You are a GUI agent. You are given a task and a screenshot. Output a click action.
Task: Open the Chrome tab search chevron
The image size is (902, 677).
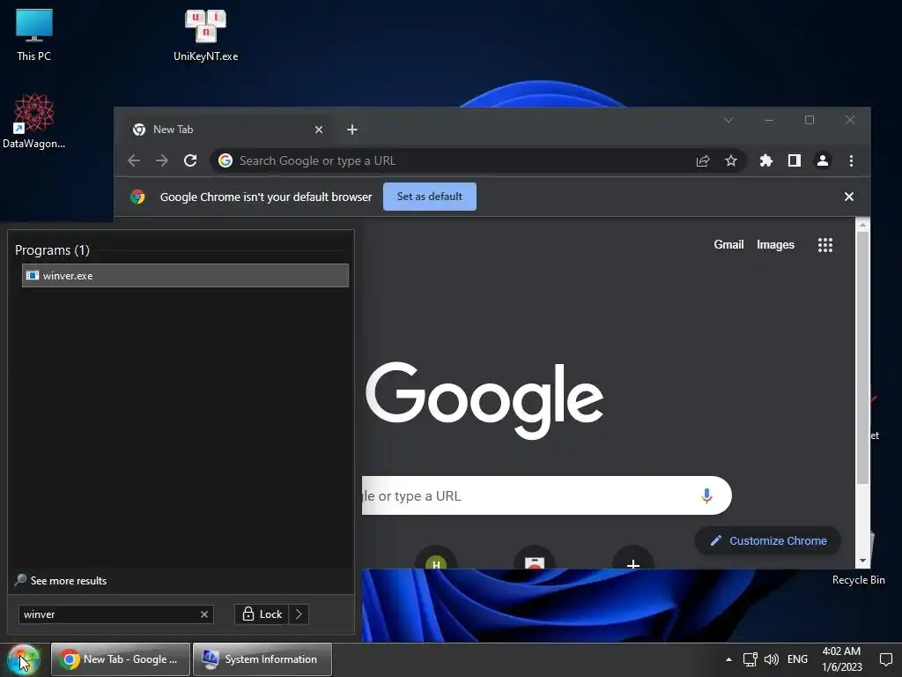728,120
